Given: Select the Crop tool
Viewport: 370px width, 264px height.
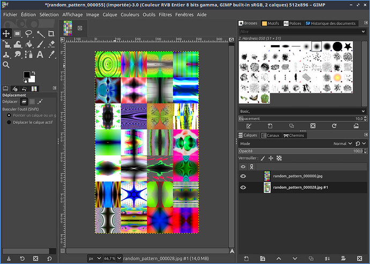Looking at the screenshot, I should tap(51, 33).
